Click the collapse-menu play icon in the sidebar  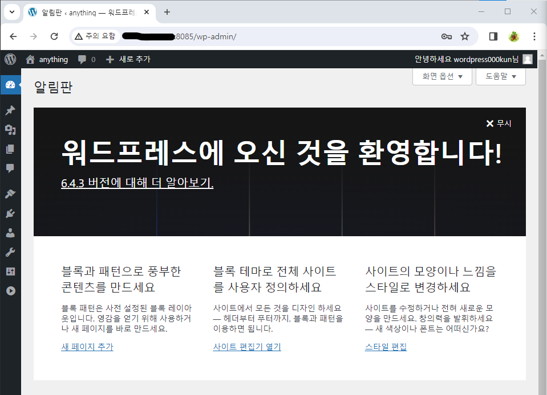click(x=10, y=291)
